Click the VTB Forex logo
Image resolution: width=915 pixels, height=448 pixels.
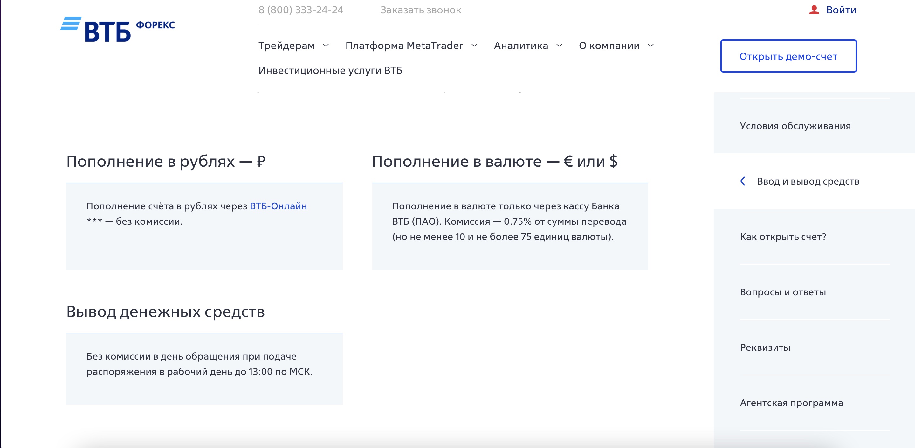[118, 29]
